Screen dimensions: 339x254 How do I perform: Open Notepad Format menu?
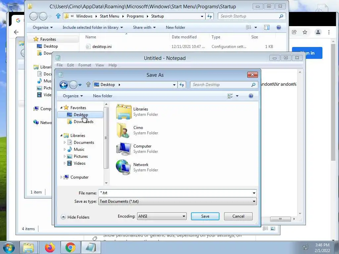(85, 65)
